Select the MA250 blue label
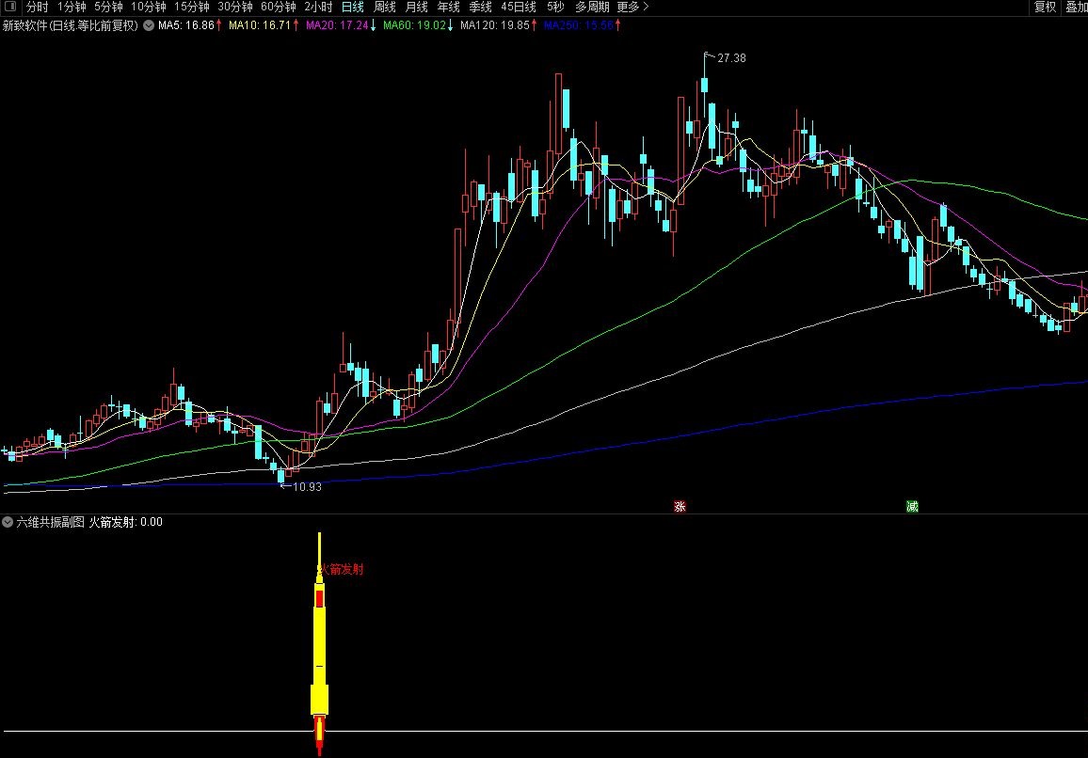This screenshot has width=1088, height=758. pos(580,25)
